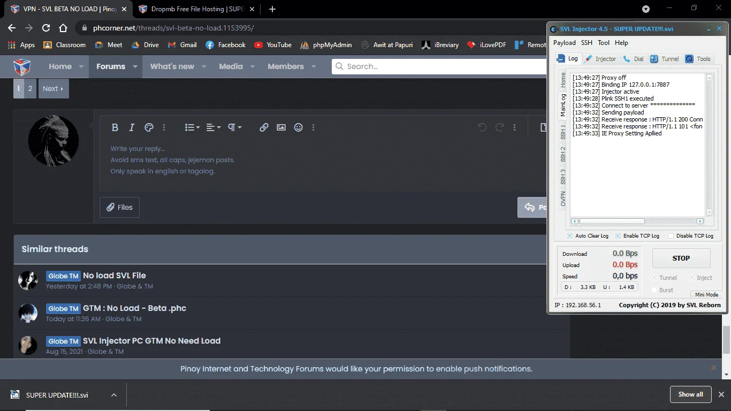This screenshot has width=731, height=411.
Task: Expand the list formatting dropdown
Action: tap(192, 127)
